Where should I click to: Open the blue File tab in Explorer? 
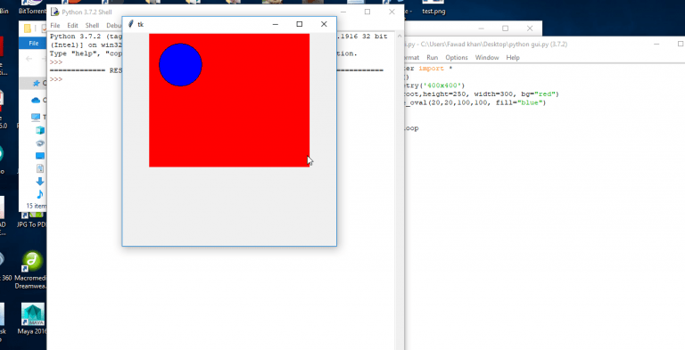point(34,44)
